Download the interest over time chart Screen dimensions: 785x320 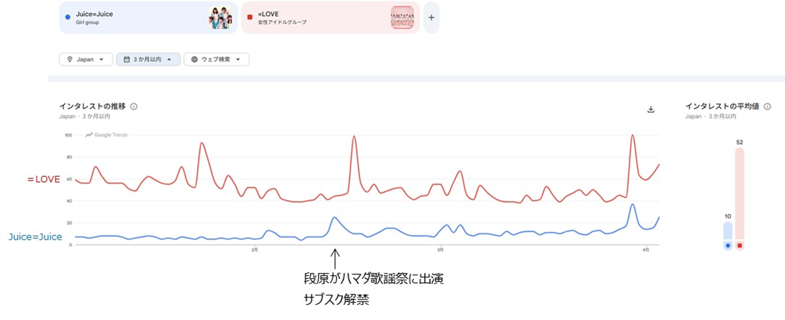pyautogui.click(x=651, y=110)
